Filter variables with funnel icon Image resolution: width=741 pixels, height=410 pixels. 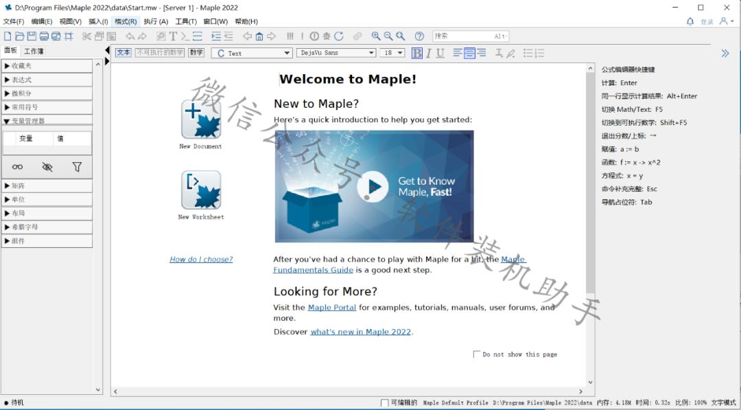point(77,167)
